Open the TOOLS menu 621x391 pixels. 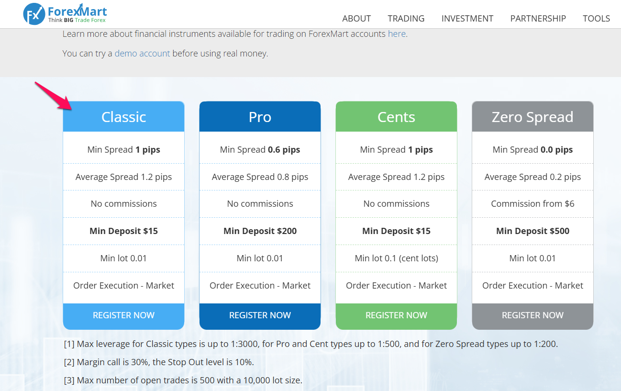(x=597, y=19)
